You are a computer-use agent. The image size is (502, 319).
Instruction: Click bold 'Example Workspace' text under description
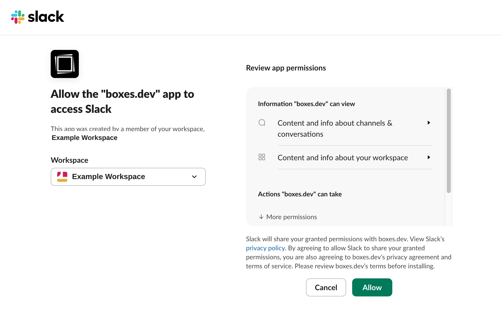(85, 138)
